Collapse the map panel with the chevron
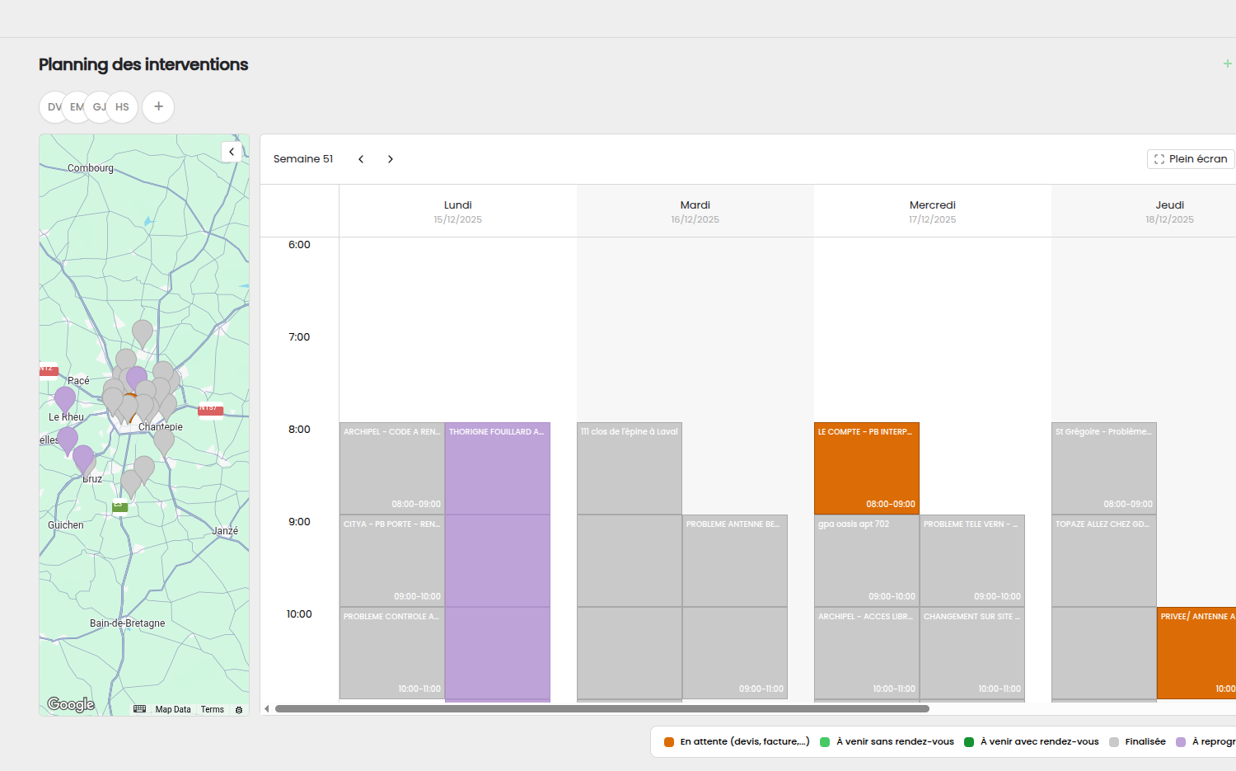 coord(232,152)
